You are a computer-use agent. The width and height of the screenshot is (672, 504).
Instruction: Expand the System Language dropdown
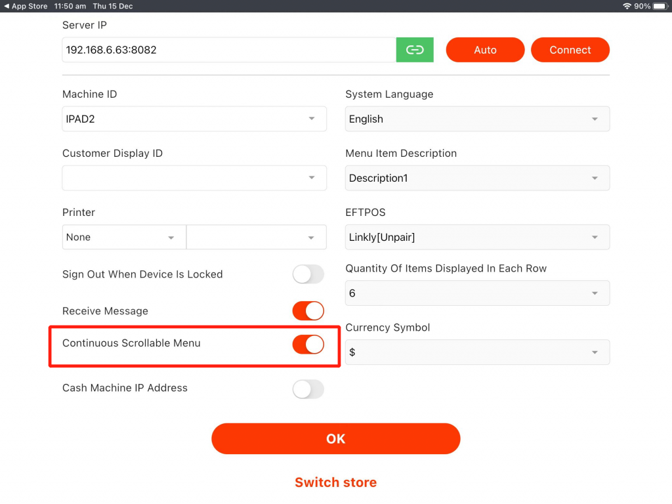pos(477,119)
